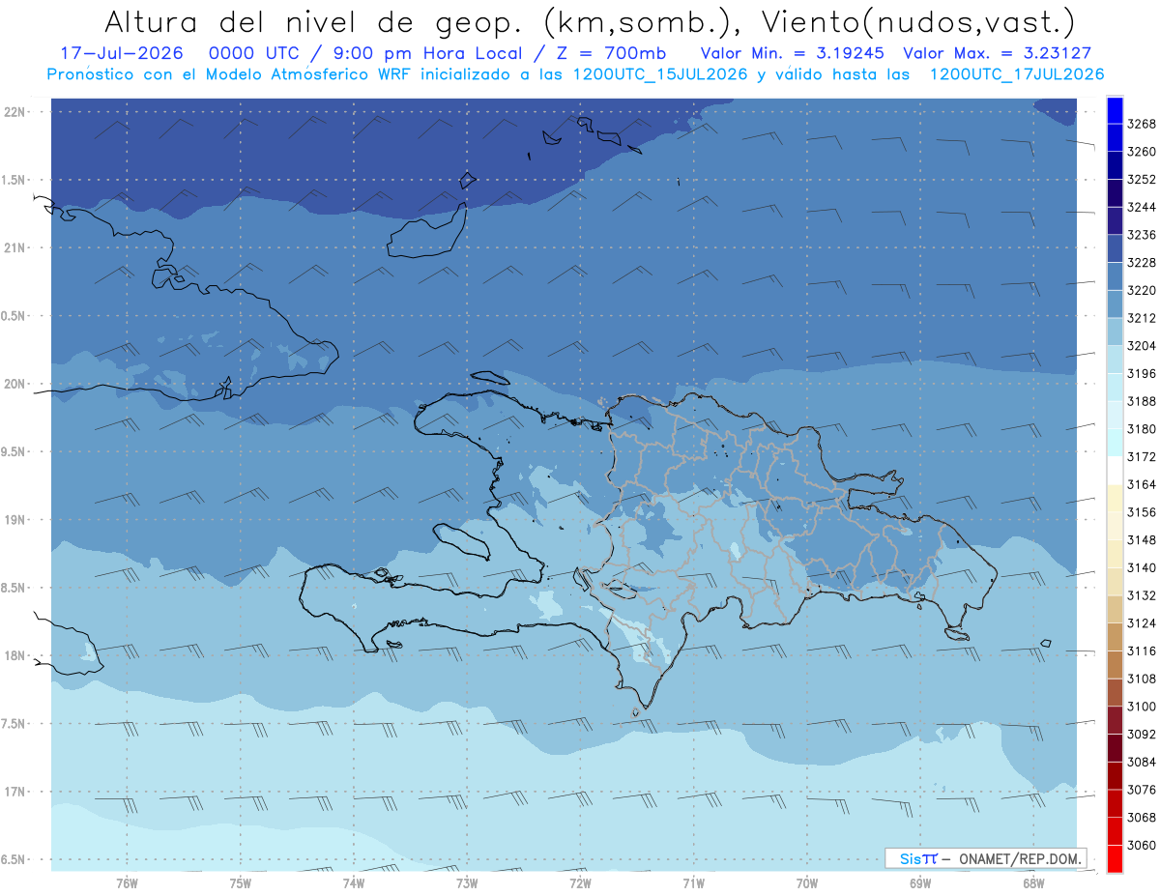
Task: Click the latitude label '22N'
Action: pyautogui.click(x=14, y=111)
